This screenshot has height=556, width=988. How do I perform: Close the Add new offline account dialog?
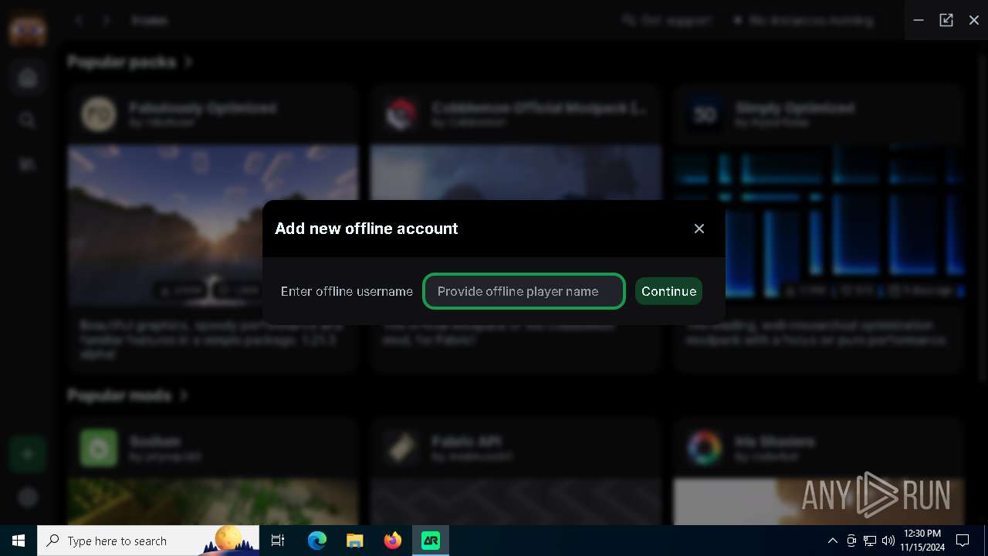tap(699, 229)
